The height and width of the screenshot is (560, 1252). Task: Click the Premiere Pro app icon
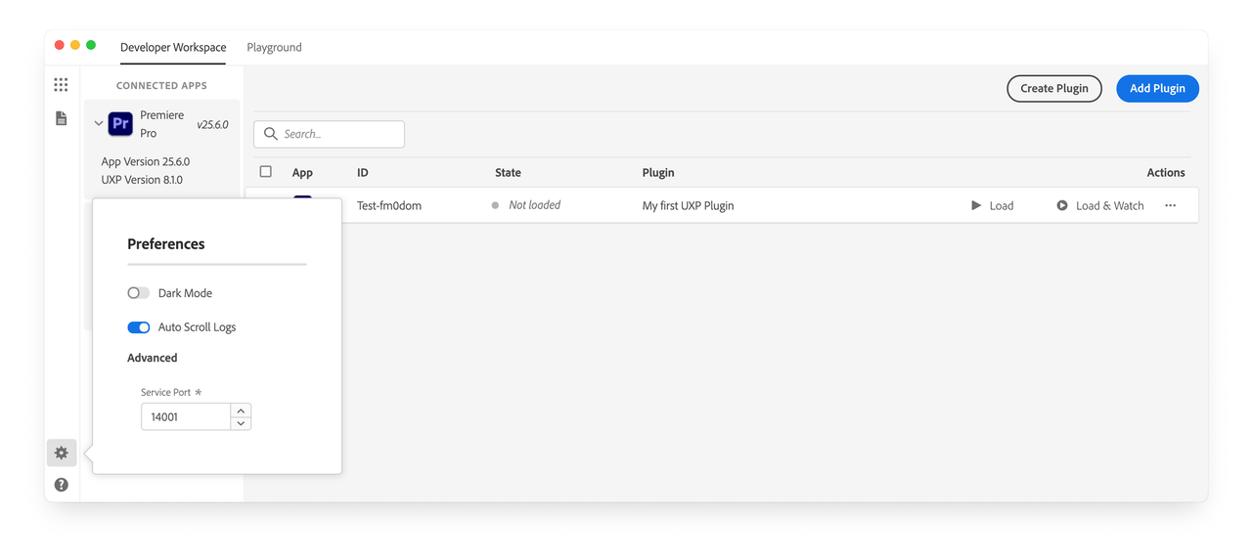(x=120, y=124)
